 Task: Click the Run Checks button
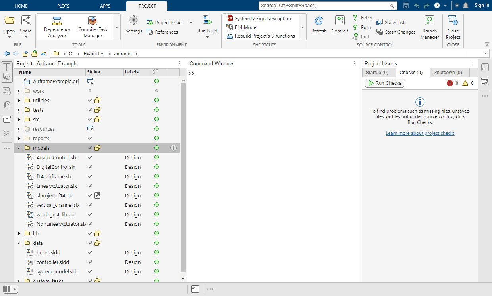[384, 83]
